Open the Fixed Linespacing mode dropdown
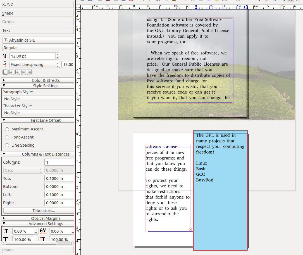The width and height of the screenshot is (303, 255). coord(34,65)
